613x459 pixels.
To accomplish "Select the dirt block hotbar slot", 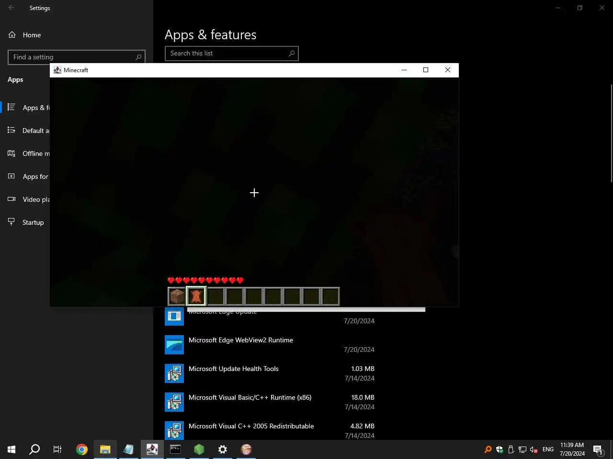I will (177, 296).
